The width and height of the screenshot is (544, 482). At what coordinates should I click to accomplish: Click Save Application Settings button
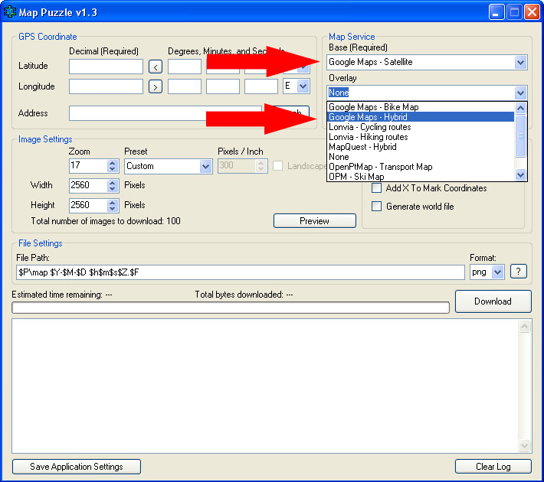[x=77, y=467]
